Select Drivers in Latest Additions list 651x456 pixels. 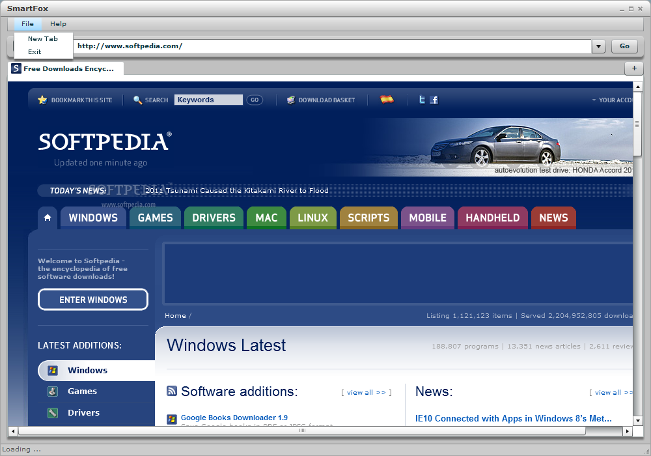tap(83, 413)
